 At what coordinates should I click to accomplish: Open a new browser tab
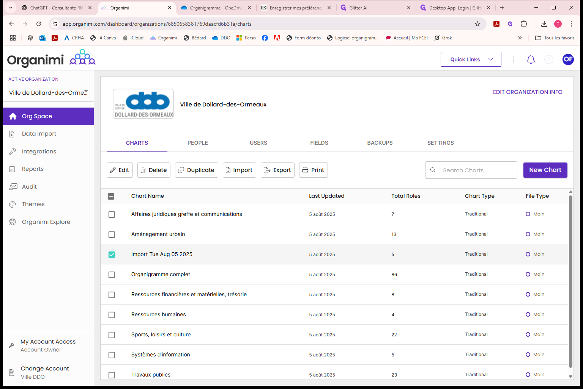click(x=502, y=8)
